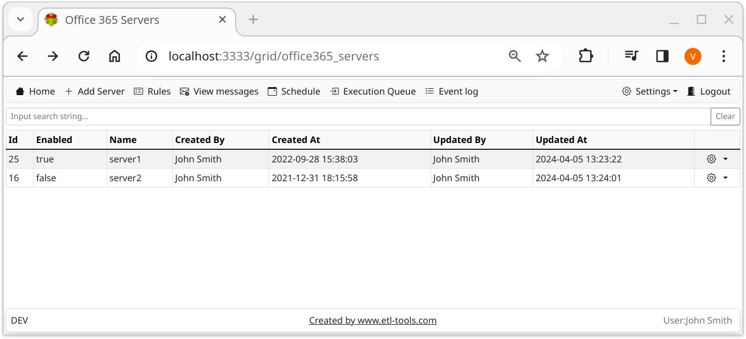Click updated date 2024-04-05 13:23:22
The width and height of the screenshot is (746, 339).
click(x=578, y=159)
